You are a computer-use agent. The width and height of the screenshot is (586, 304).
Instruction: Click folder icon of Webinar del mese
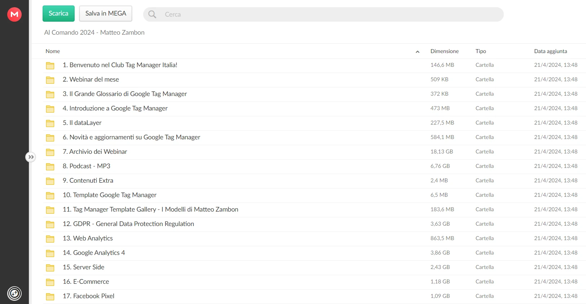point(50,80)
